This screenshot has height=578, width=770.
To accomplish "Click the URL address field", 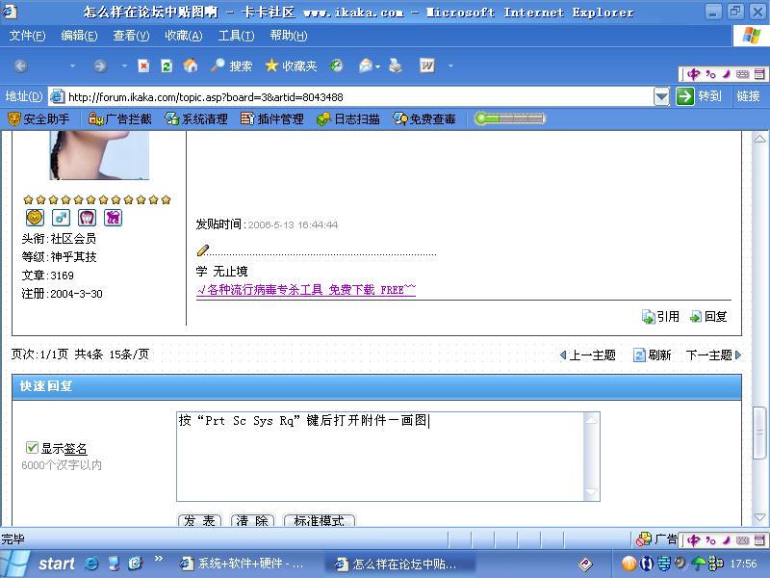I will click(350, 97).
